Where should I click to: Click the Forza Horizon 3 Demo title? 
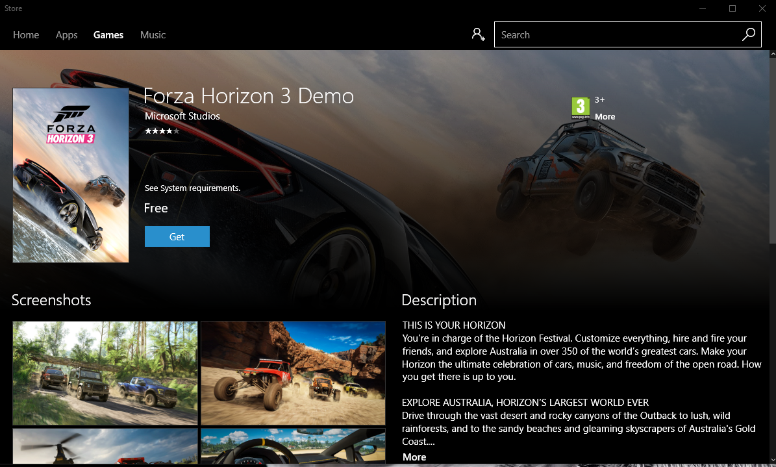tap(249, 96)
